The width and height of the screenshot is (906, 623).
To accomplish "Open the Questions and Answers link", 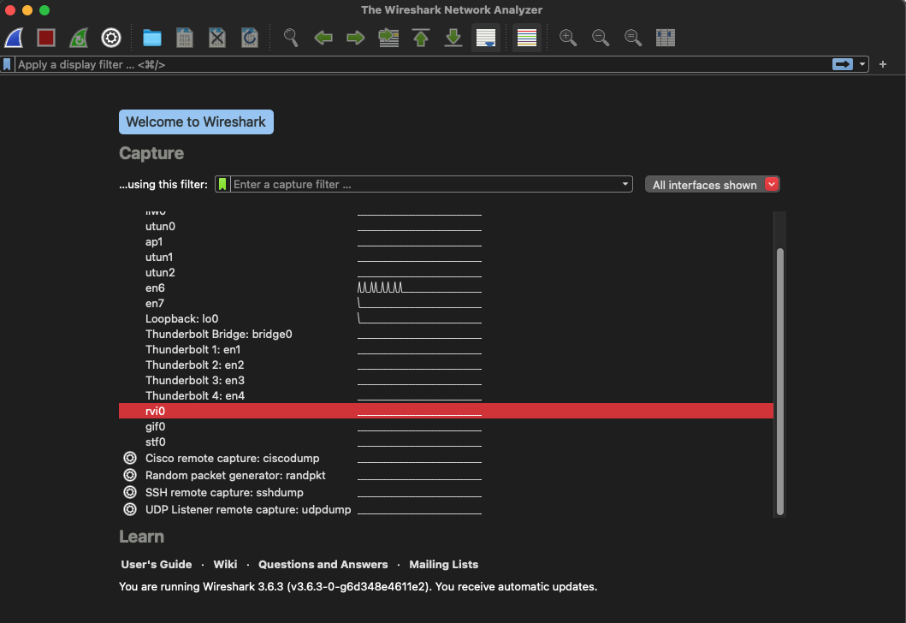I will pos(323,565).
